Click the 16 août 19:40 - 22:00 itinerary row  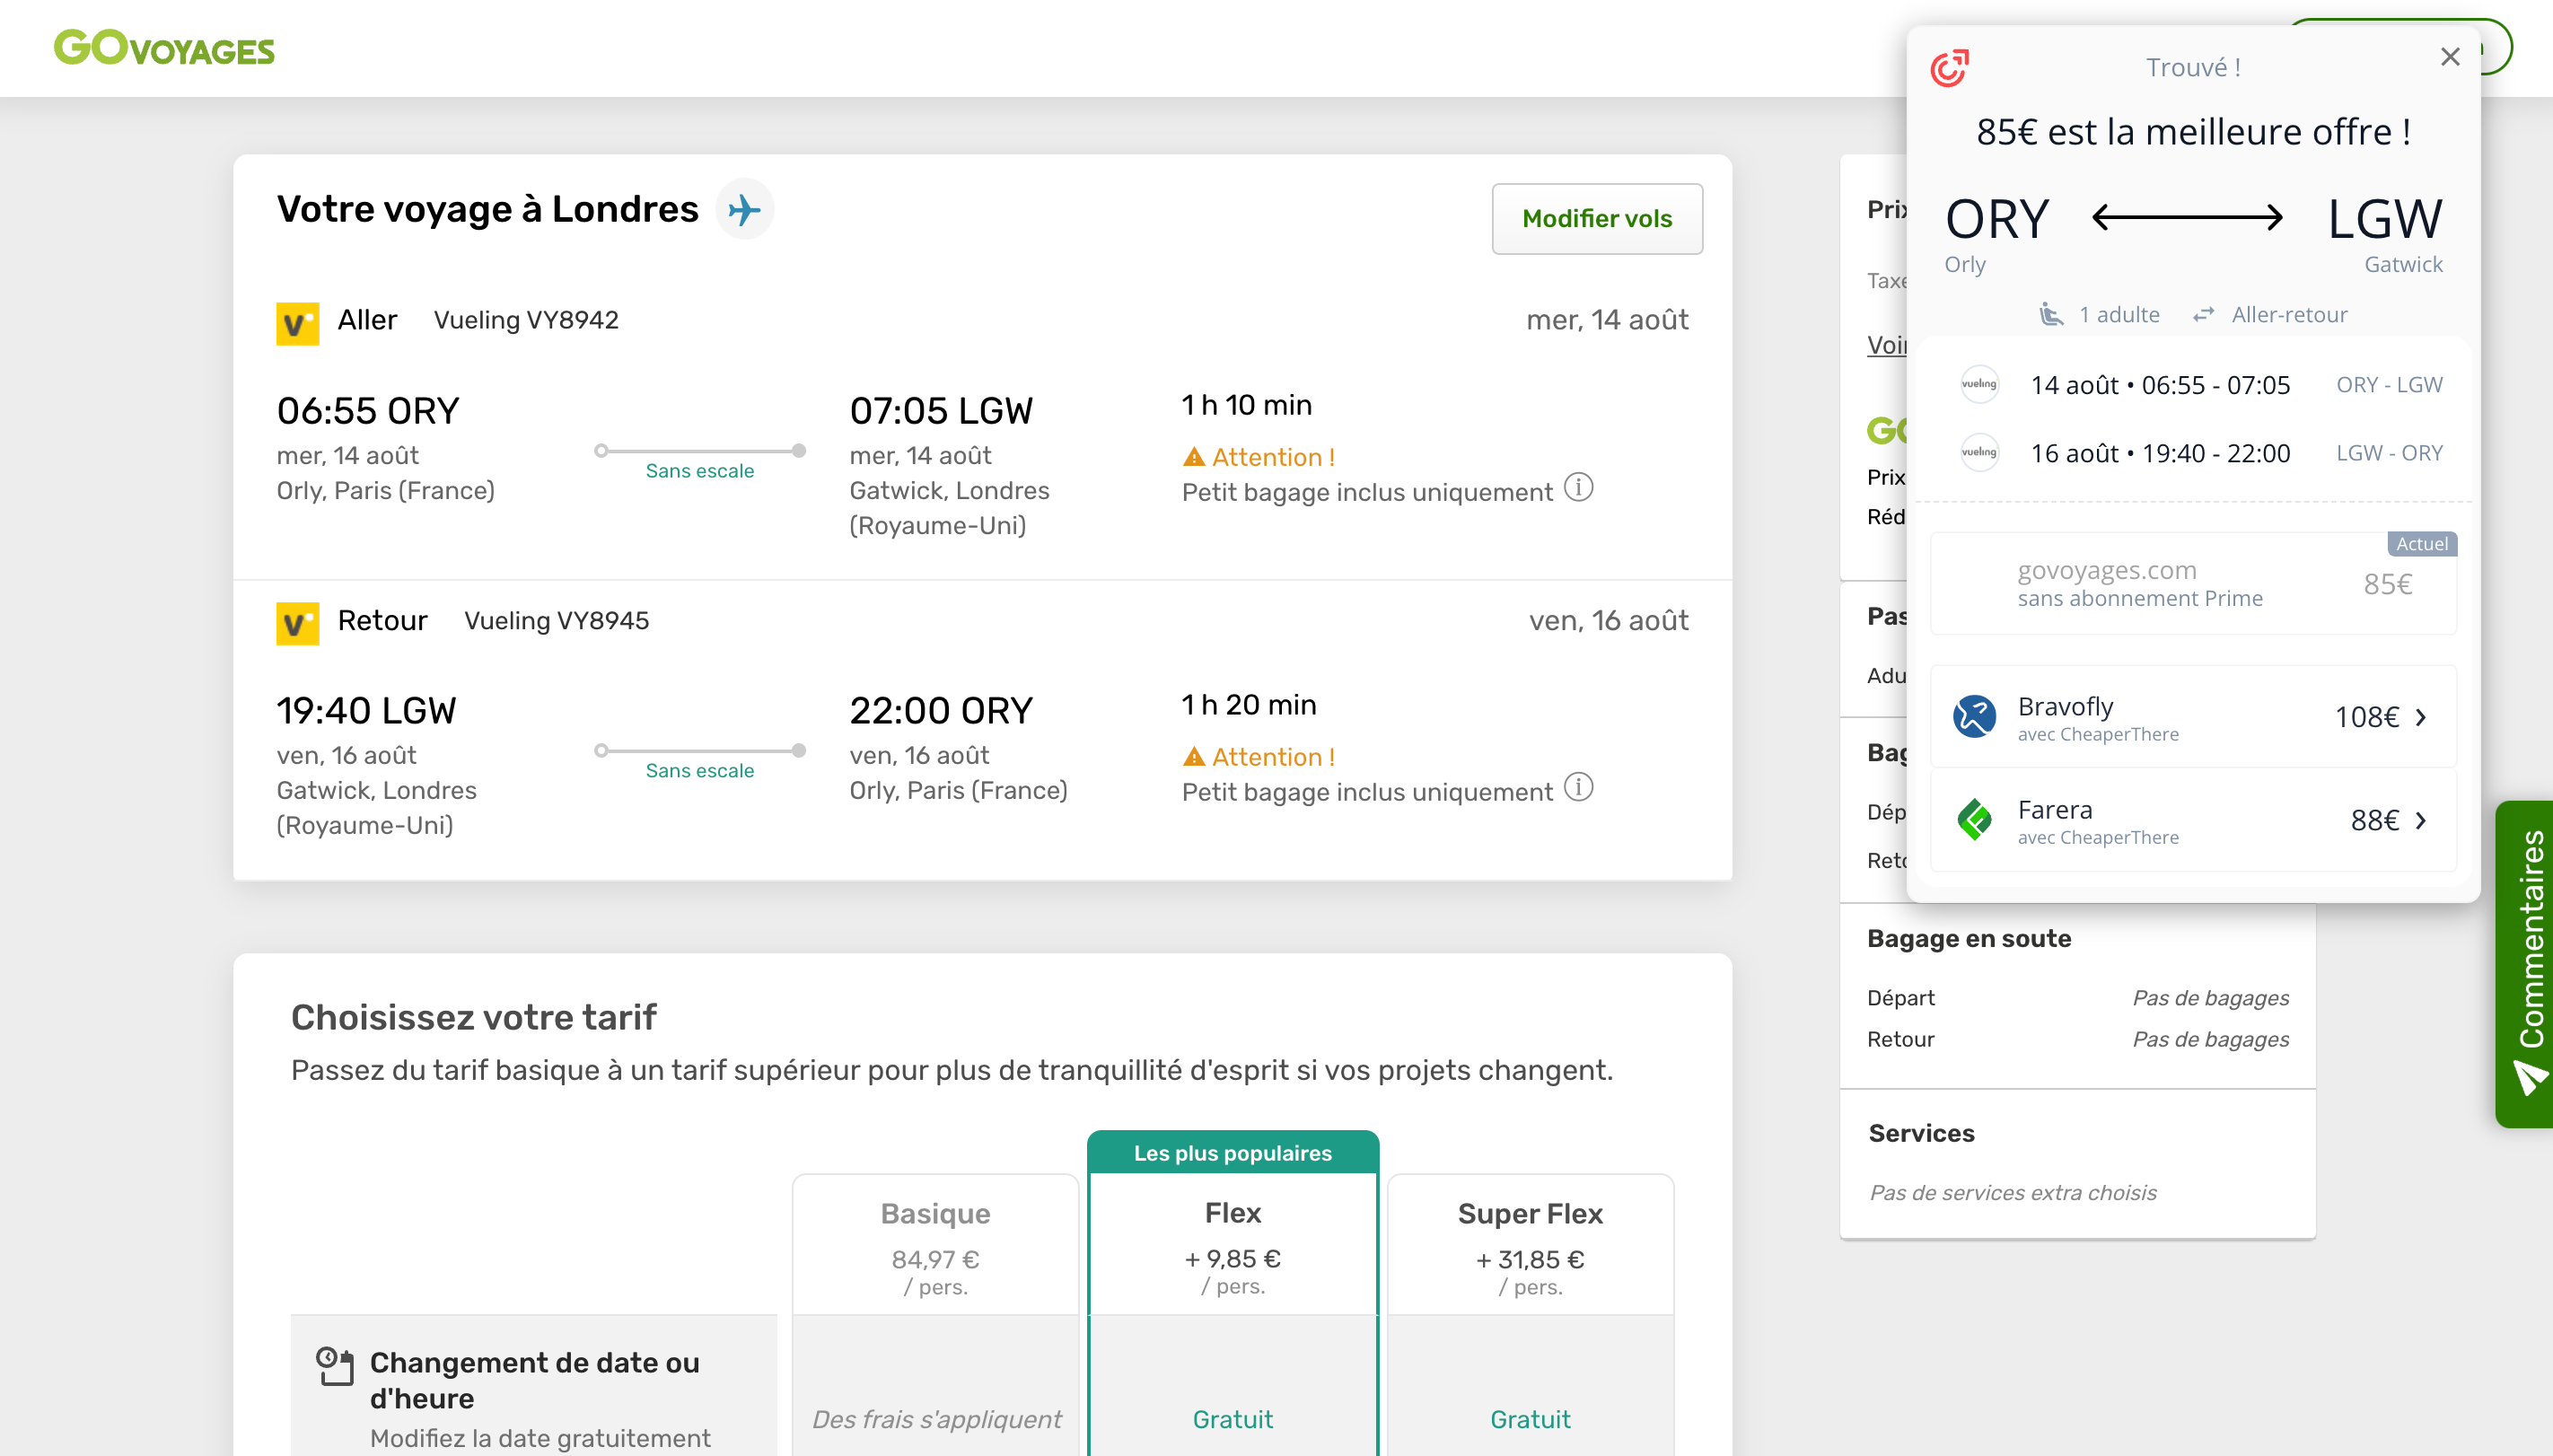pos(2193,453)
